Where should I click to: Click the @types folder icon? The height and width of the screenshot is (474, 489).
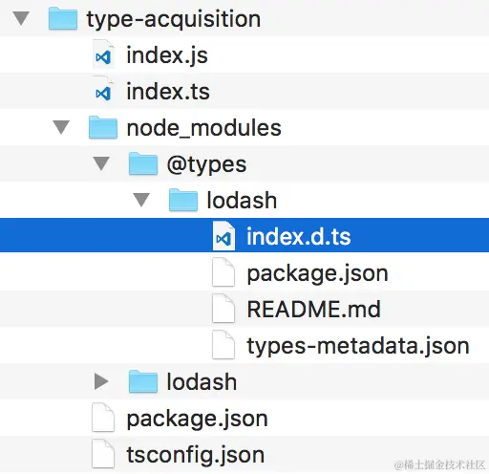pos(143,163)
